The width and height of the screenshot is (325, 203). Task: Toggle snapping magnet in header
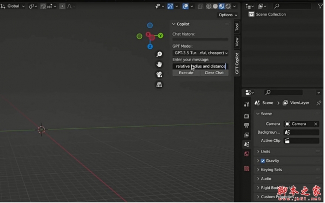coord(43,6)
